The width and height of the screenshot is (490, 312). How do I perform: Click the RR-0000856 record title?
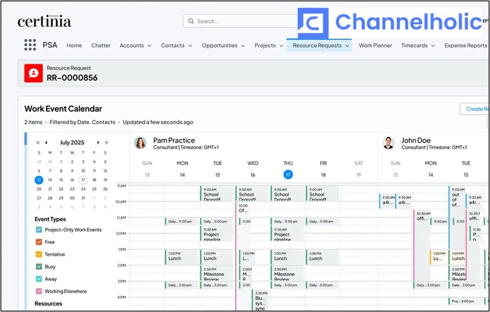pos(72,78)
